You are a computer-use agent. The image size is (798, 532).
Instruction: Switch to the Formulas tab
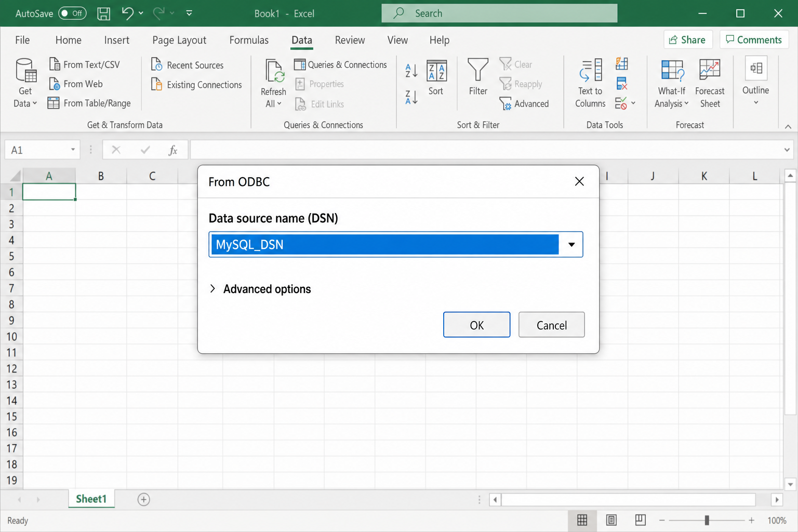click(249, 40)
